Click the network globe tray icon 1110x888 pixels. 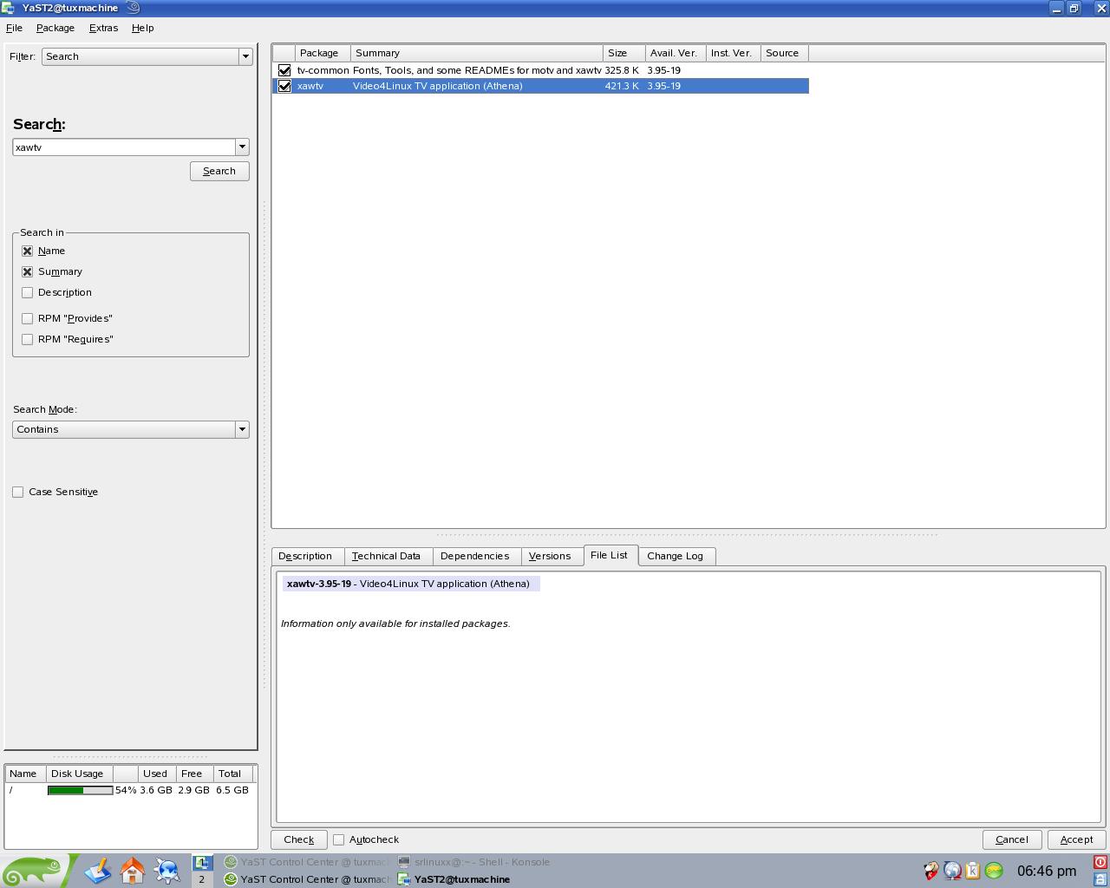click(x=952, y=871)
